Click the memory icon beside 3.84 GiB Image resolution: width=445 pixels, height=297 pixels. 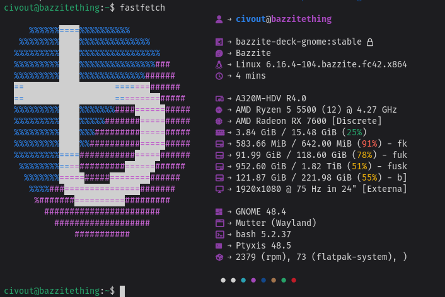[219, 133]
